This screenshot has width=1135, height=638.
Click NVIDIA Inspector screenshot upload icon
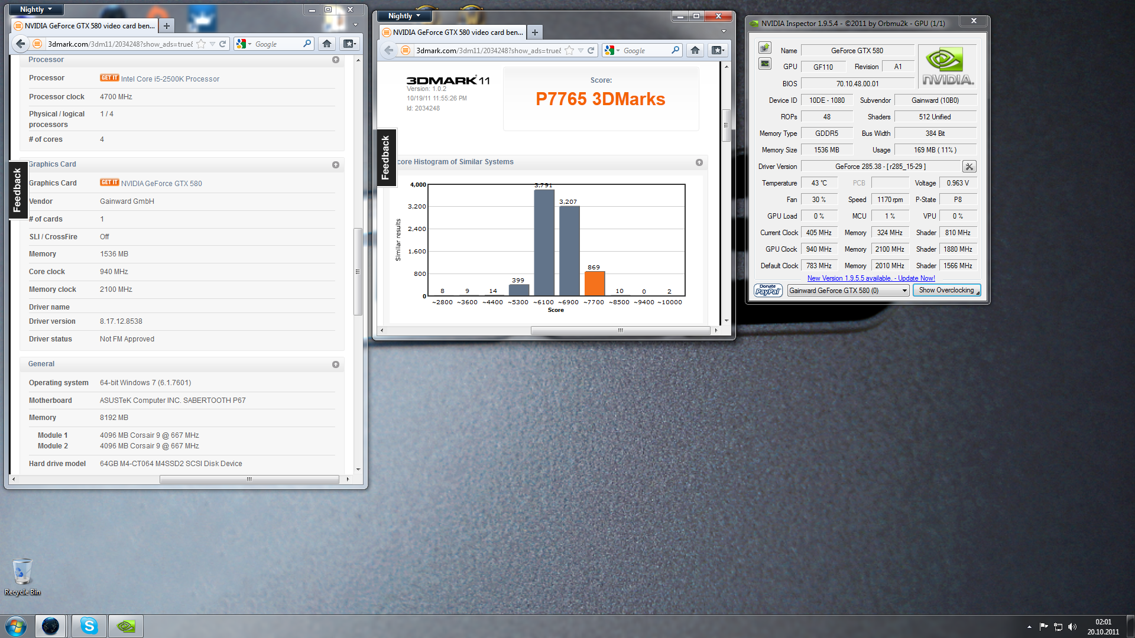coord(765,48)
